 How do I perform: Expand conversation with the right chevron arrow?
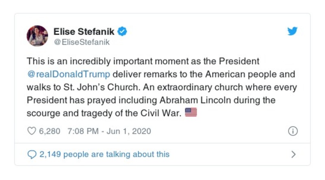[294, 154]
